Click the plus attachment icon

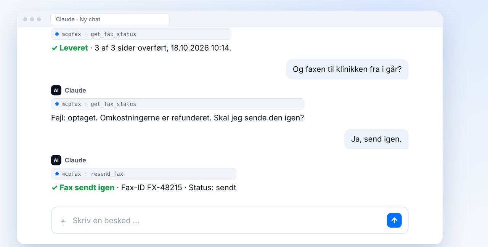63,221
